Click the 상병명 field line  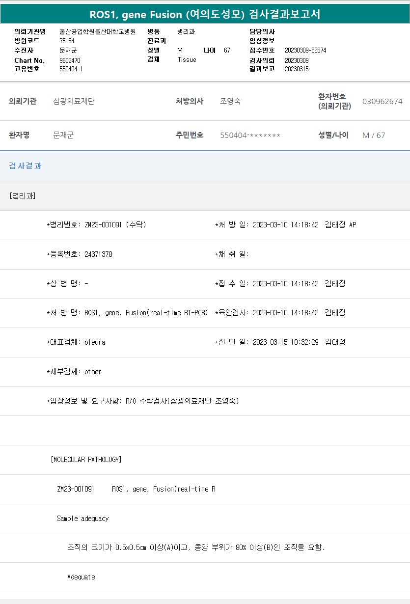pyautogui.click(x=68, y=284)
